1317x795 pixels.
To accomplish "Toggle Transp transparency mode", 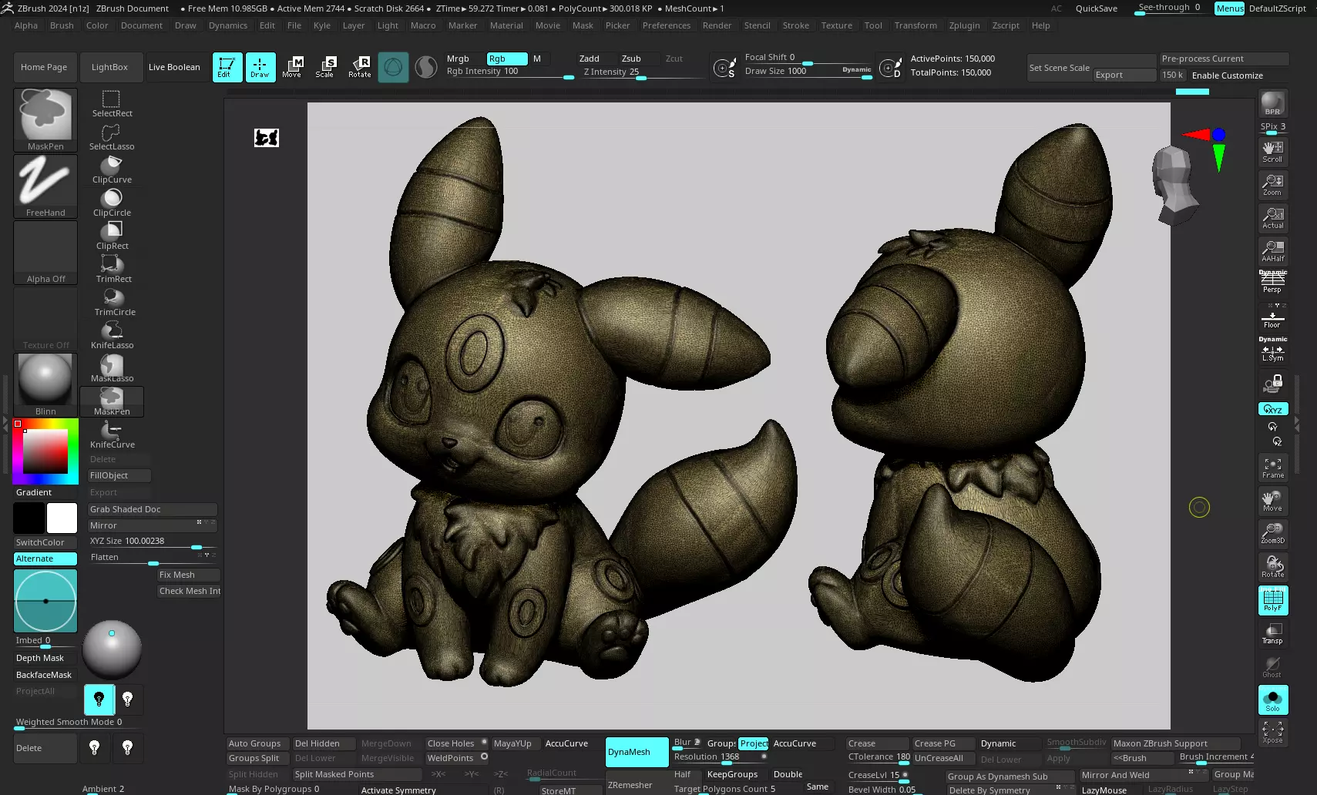I will click(1272, 633).
